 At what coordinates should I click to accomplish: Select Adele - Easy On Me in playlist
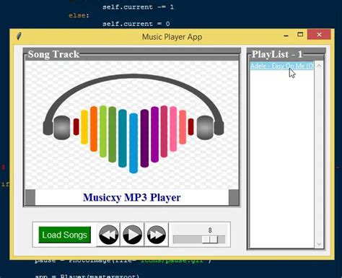(281, 66)
